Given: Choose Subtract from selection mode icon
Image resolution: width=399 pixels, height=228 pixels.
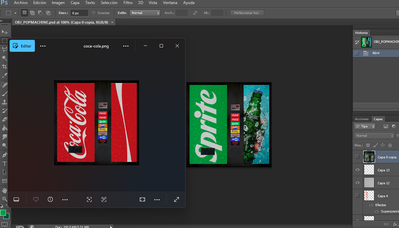Looking at the screenshot, I should tap(40, 13).
